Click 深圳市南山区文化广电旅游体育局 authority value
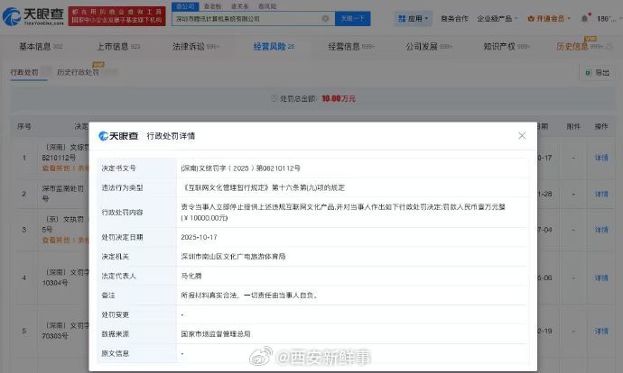The image size is (623, 373). tap(233, 257)
